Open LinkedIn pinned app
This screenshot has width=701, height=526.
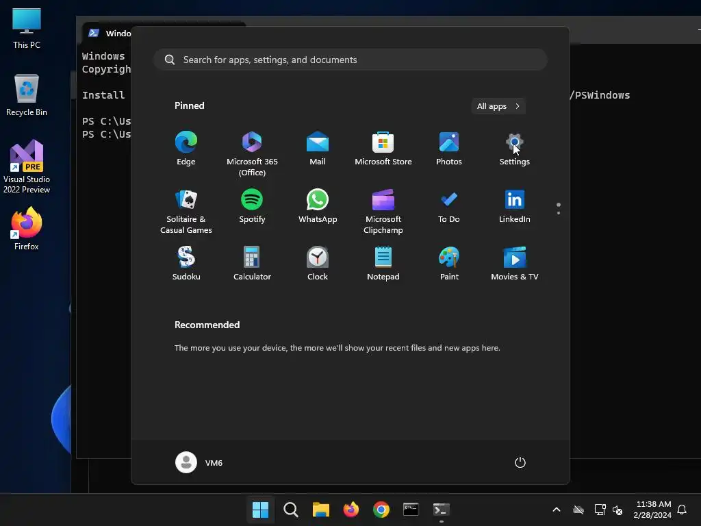pos(515,207)
